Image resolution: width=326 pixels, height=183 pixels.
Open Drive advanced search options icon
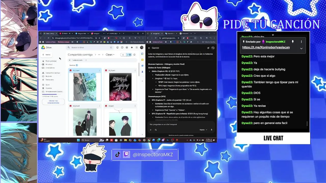coord(111,48)
